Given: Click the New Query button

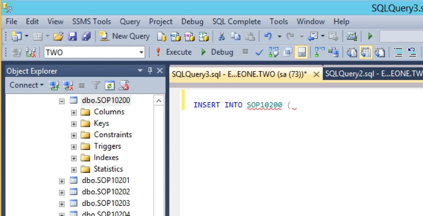Looking at the screenshot, I should [x=125, y=36].
